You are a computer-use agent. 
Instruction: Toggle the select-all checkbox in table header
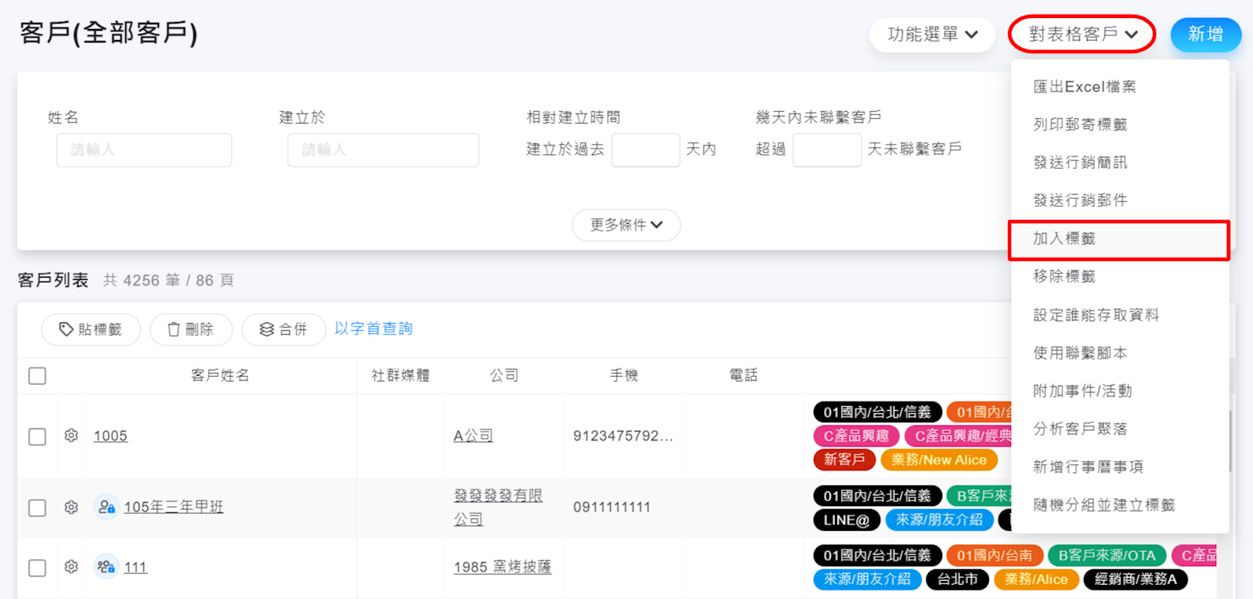[x=37, y=376]
